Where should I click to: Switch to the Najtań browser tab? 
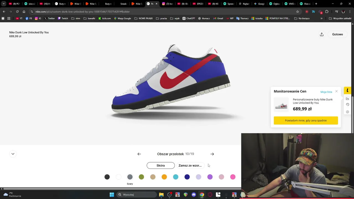tap(244, 4)
